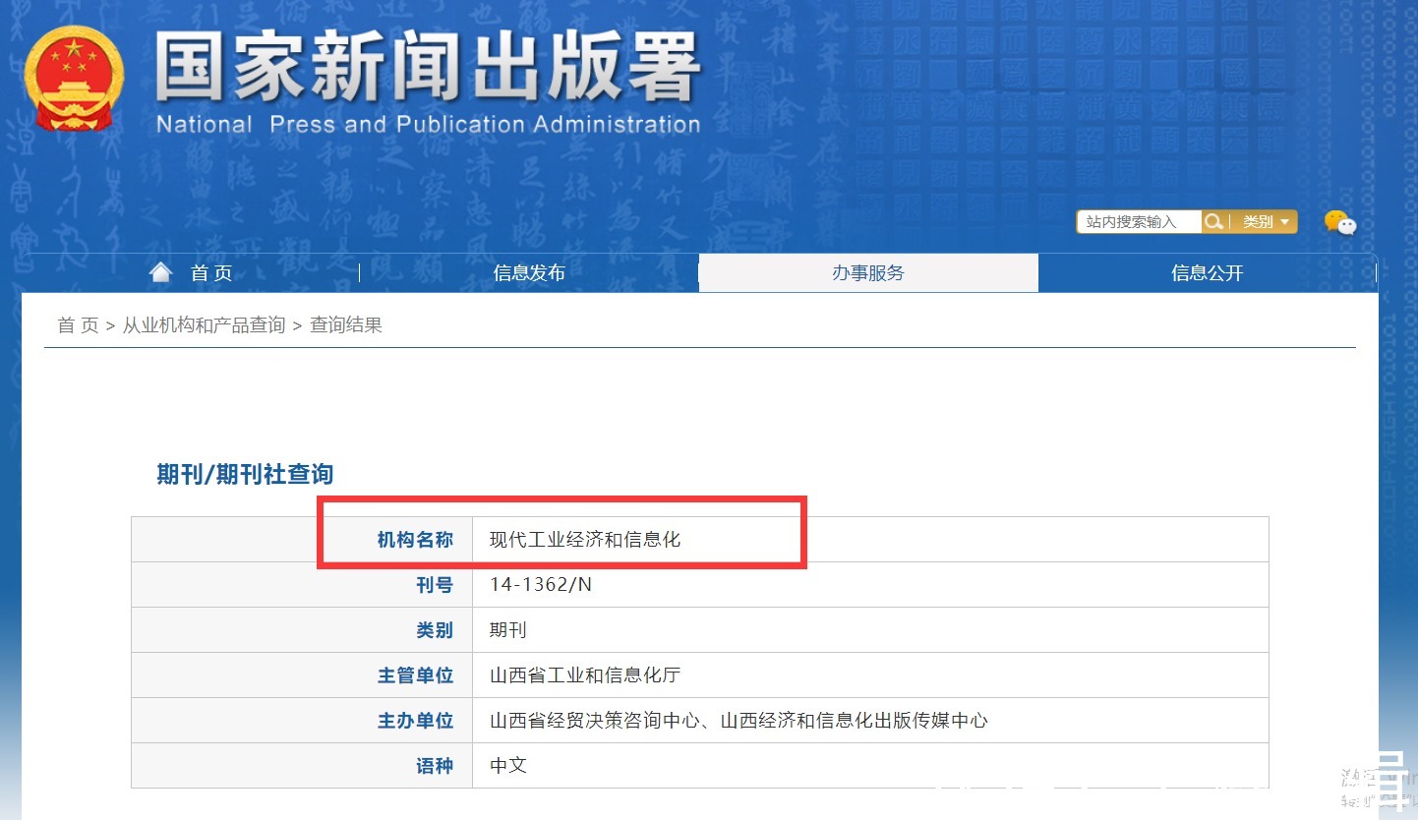Open the 信息发布 navigation menu
1418x820 pixels.
(529, 273)
